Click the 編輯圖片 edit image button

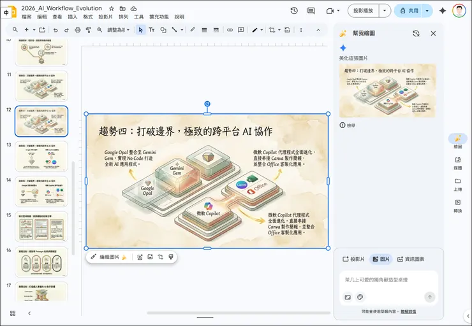109,257
